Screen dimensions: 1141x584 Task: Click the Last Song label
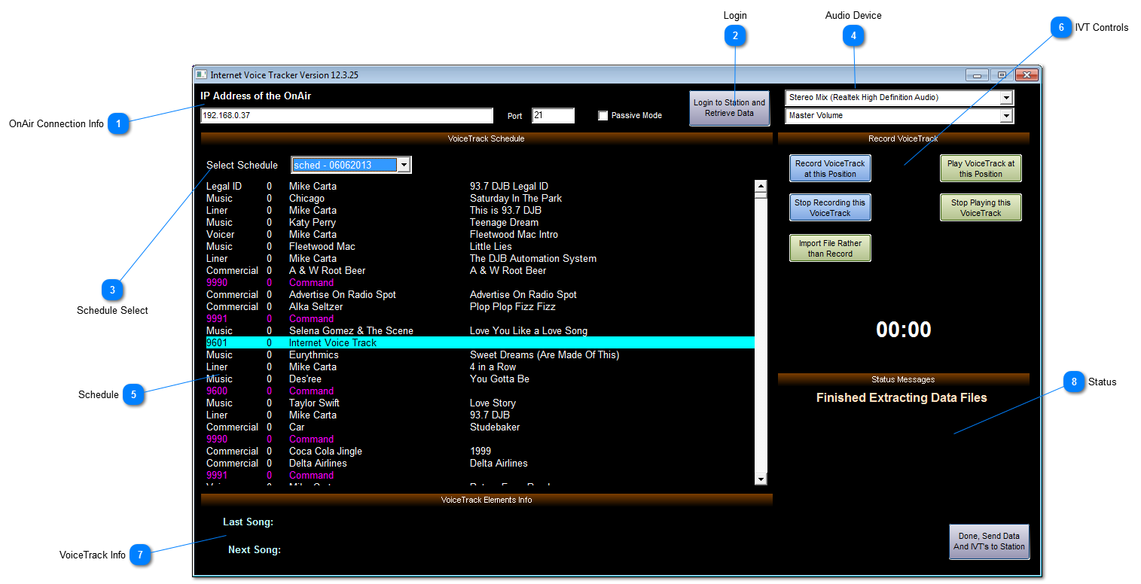(248, 522)
